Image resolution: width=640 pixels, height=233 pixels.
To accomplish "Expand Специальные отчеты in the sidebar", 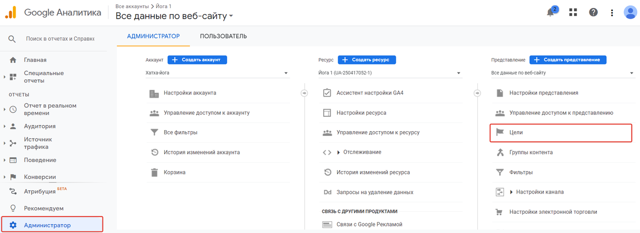I will (x=4, y=77).
